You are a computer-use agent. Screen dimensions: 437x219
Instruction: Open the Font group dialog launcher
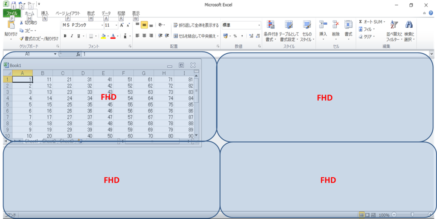[130, 46]
